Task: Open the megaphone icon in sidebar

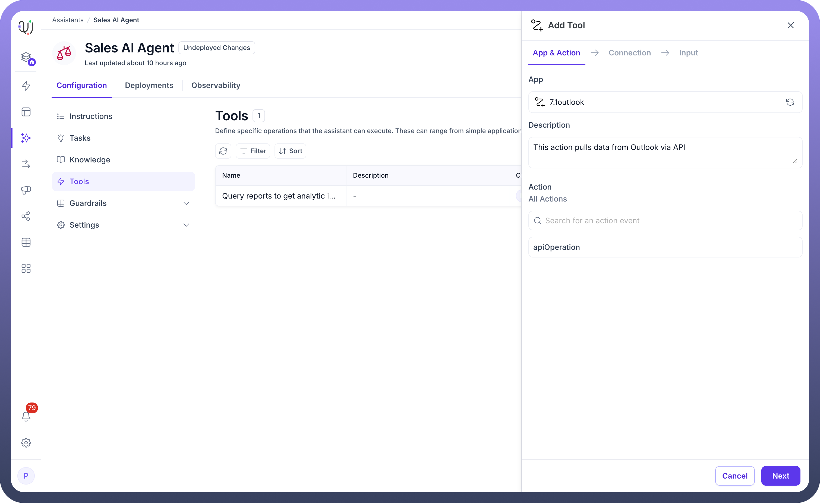Action: coord(26,190)
